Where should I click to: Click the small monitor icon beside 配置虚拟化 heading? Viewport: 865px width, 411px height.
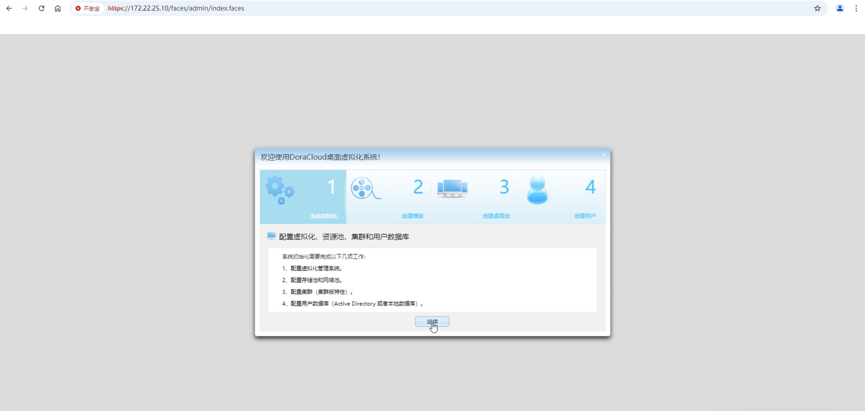pyautogui.click(x=271, y=236)
